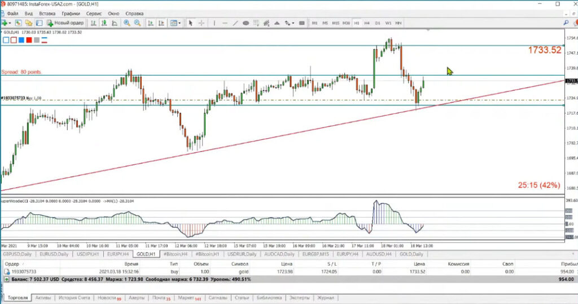The image size is (578, 304).
Task: Switch timeframe to W1
Action: pyautogui.click(x=388, y=23)
